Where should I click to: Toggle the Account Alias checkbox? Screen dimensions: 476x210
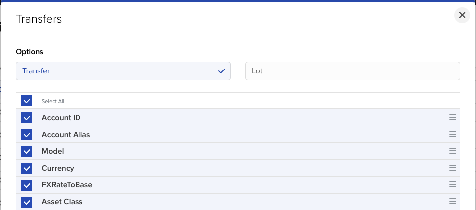27,135
